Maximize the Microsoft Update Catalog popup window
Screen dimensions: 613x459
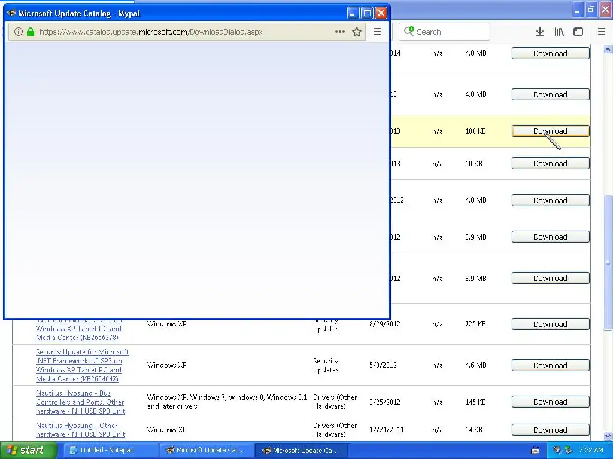tap(367, 13)
